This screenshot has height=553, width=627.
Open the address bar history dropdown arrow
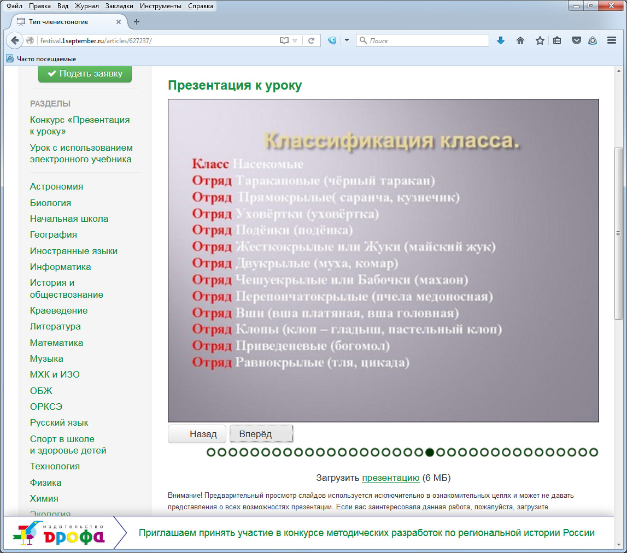(295, 40)
